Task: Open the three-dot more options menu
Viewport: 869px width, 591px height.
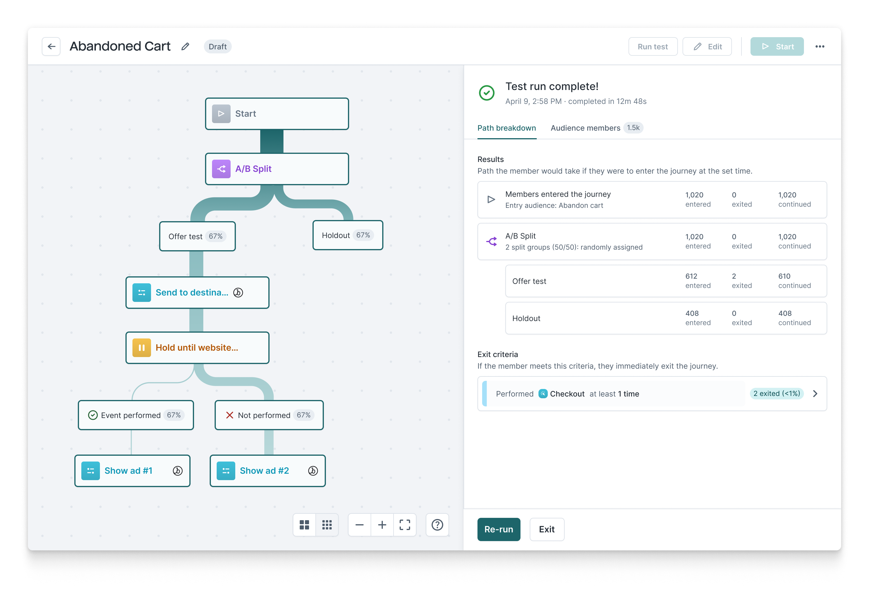Action: coord(820,46)
